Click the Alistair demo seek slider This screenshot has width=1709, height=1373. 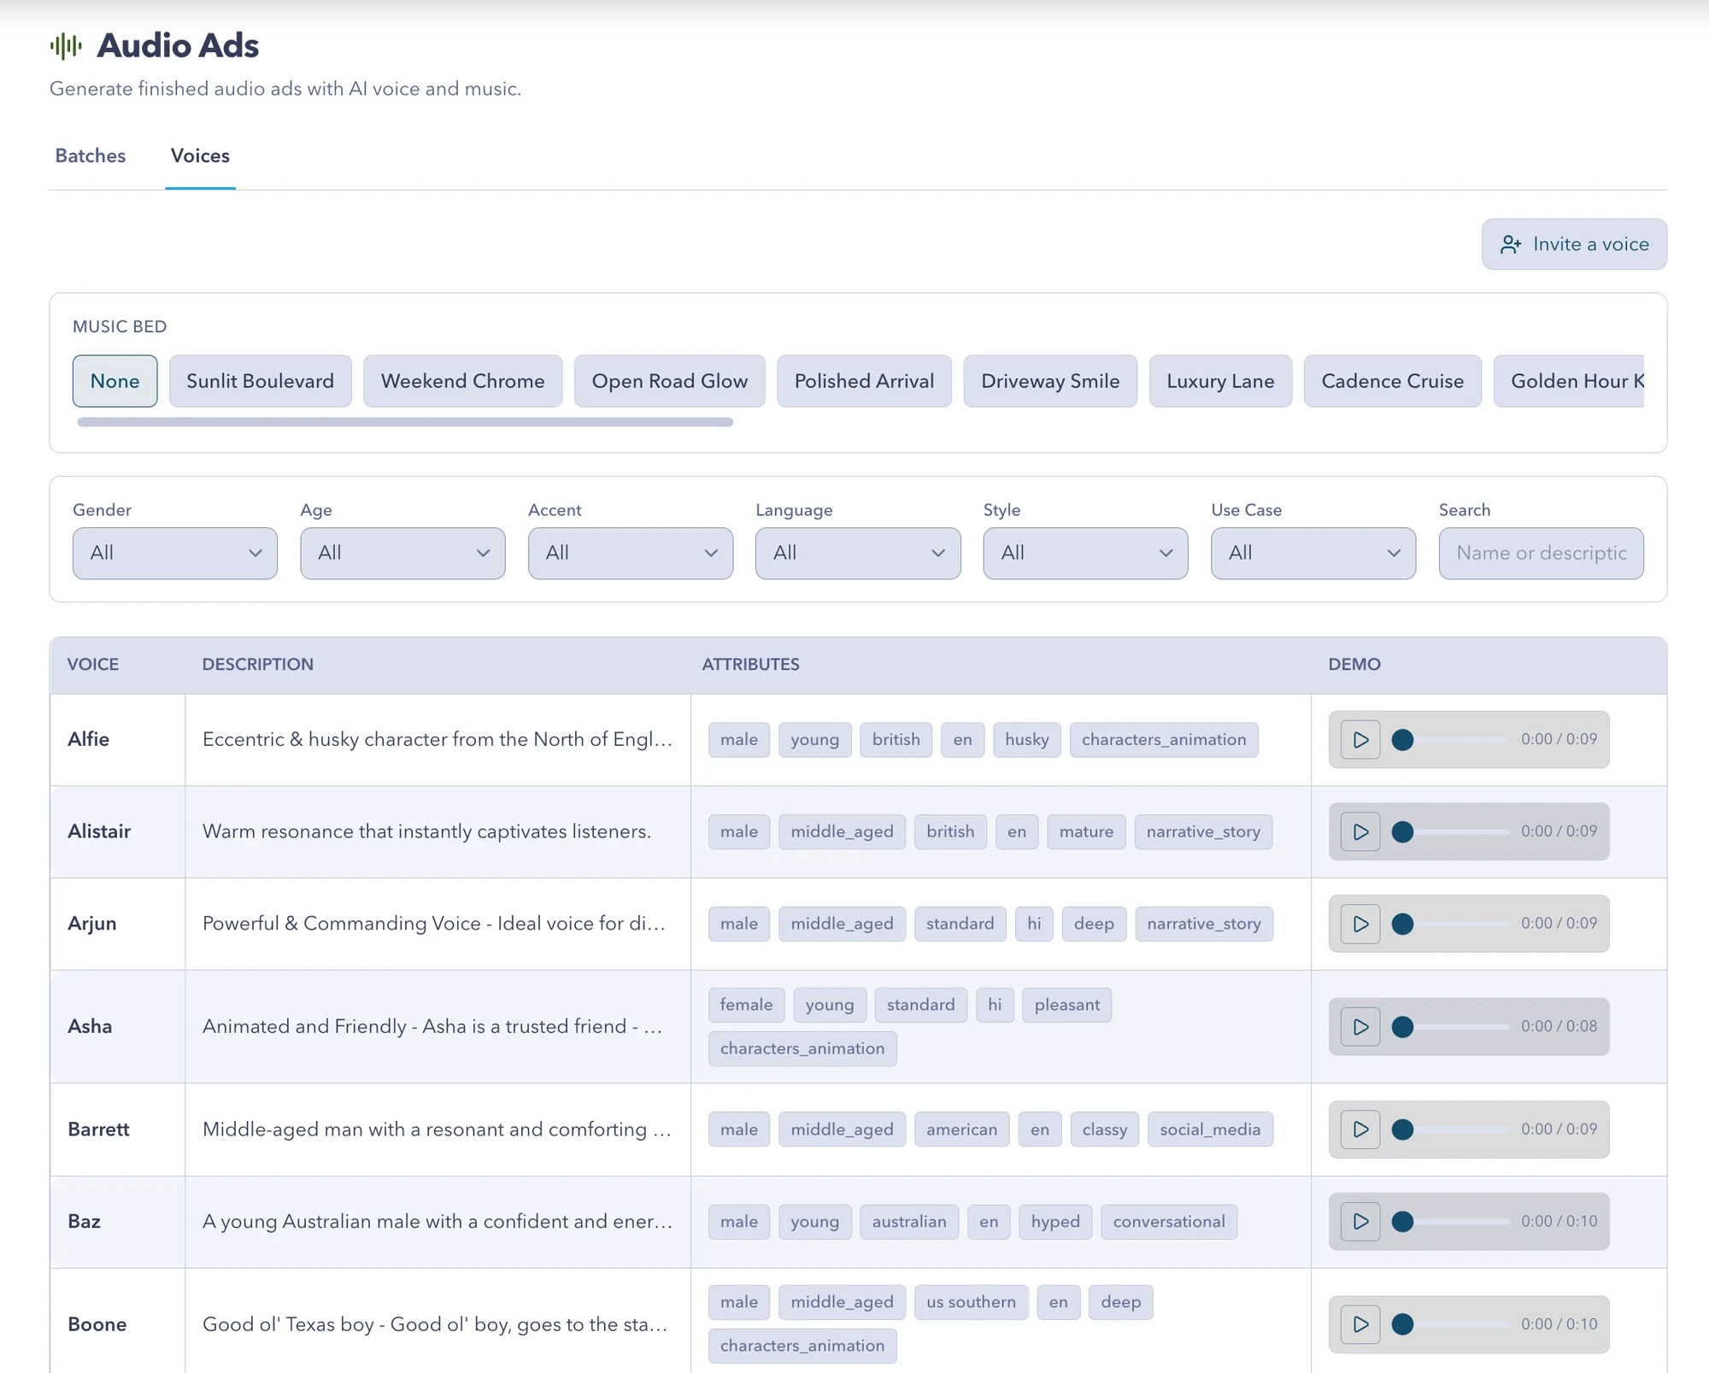click(1450, 831)
